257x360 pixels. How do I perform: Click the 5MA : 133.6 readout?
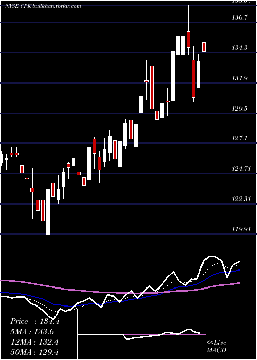pyautogui.click(x=32, y=332)
